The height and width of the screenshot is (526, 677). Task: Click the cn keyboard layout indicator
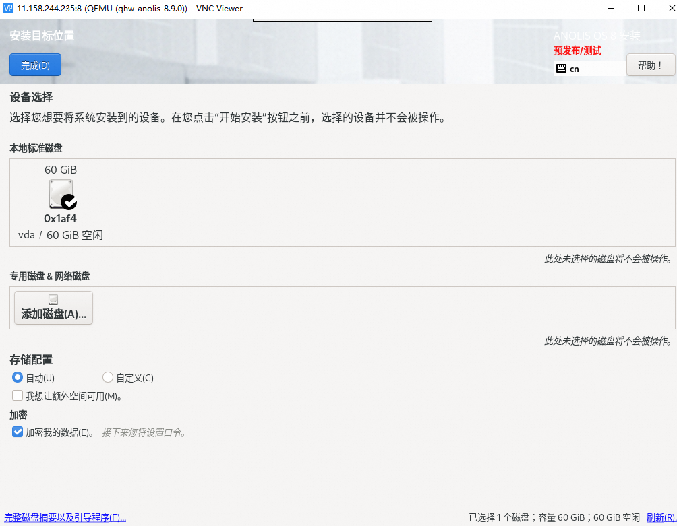point(575,69)
